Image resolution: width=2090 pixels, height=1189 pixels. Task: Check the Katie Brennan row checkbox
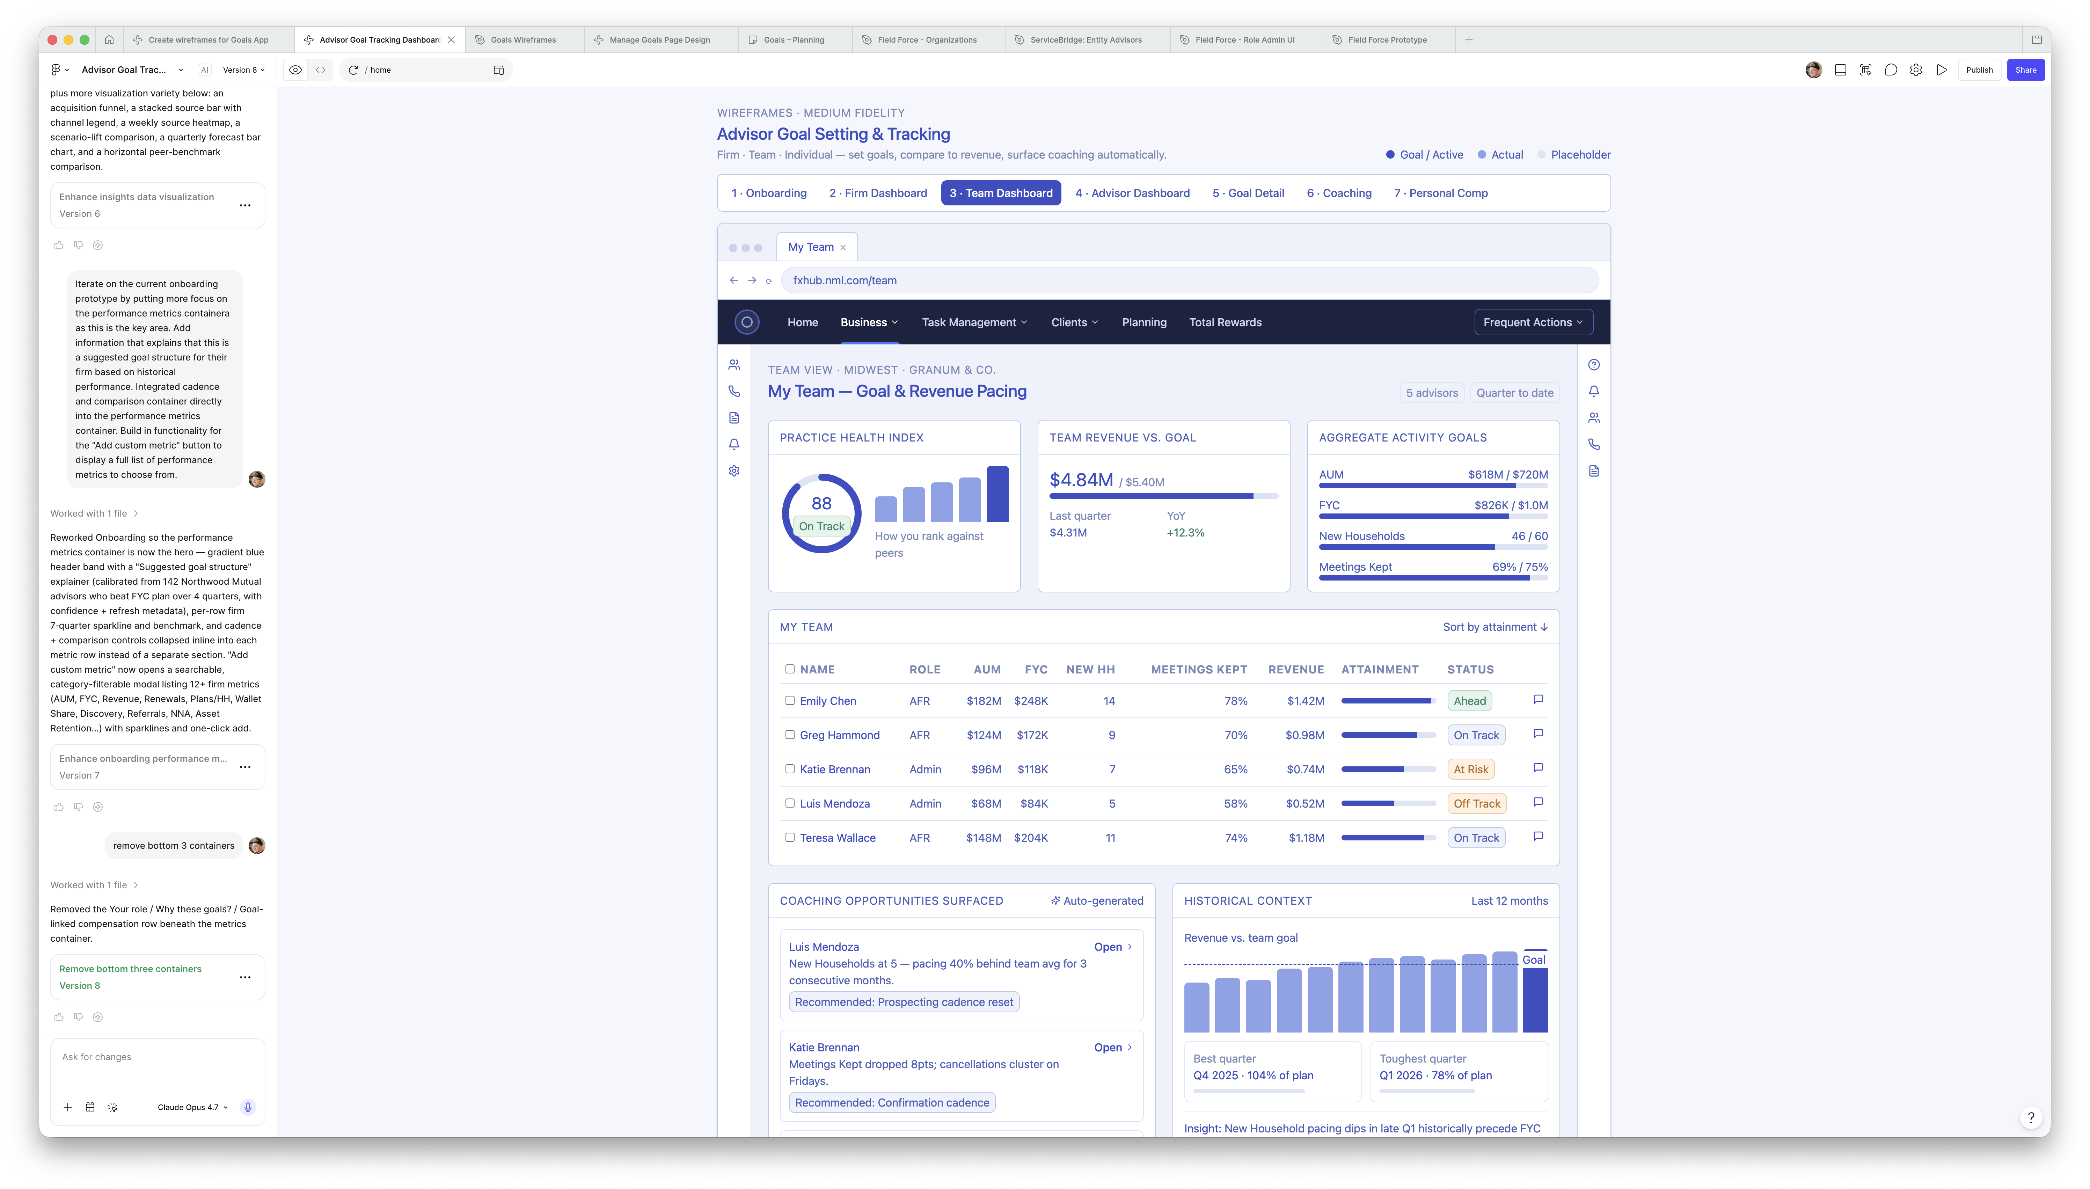click(x=789, y=768)
